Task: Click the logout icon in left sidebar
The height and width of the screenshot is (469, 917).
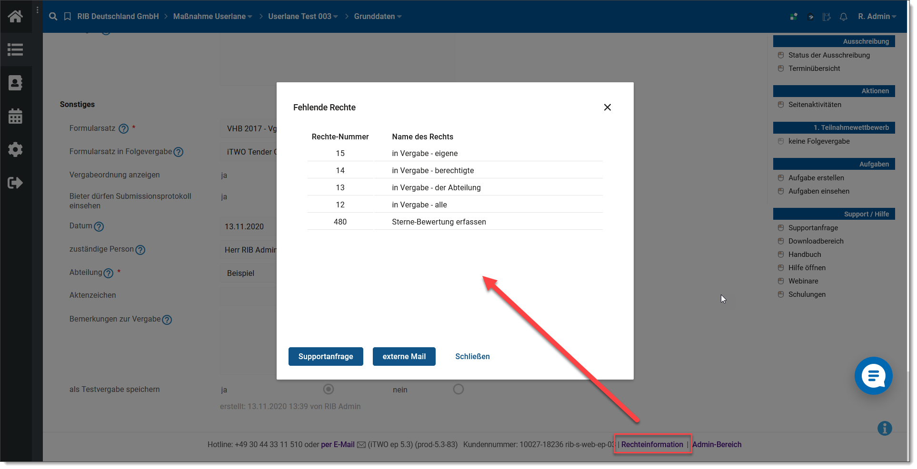Action: [15, 183]
